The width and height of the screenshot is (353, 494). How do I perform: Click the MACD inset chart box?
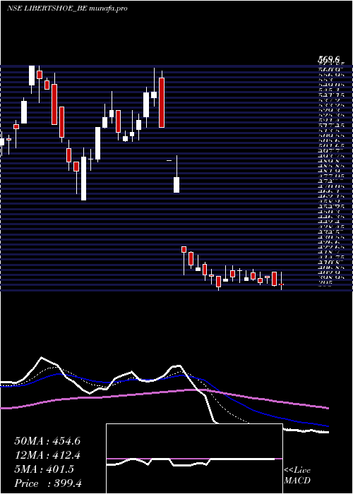pyautogui.click(x=194, y=459)
